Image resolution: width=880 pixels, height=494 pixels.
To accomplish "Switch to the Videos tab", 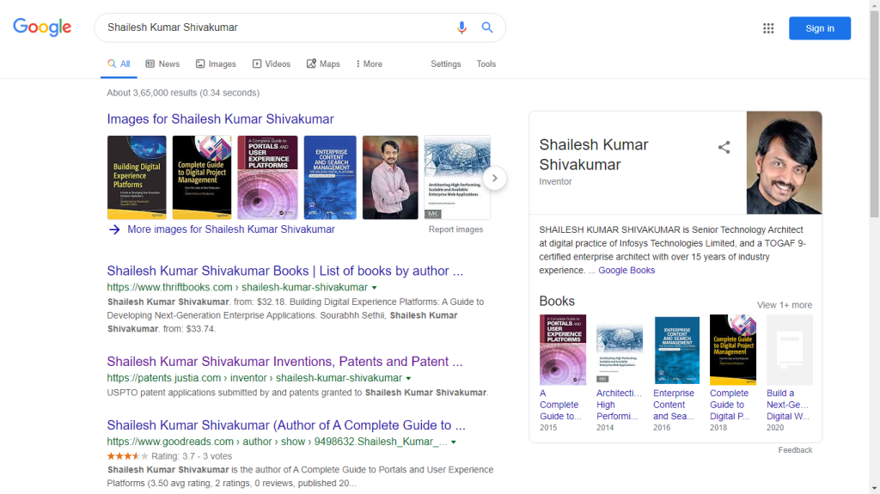I will click(271, 64).
